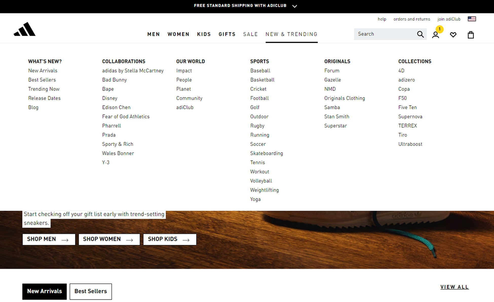
Task: Select Baseball sport
Action: 260,71
